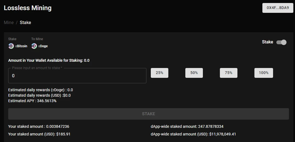
Task: Click the τBitcoin stake token label
Action: 21,46
